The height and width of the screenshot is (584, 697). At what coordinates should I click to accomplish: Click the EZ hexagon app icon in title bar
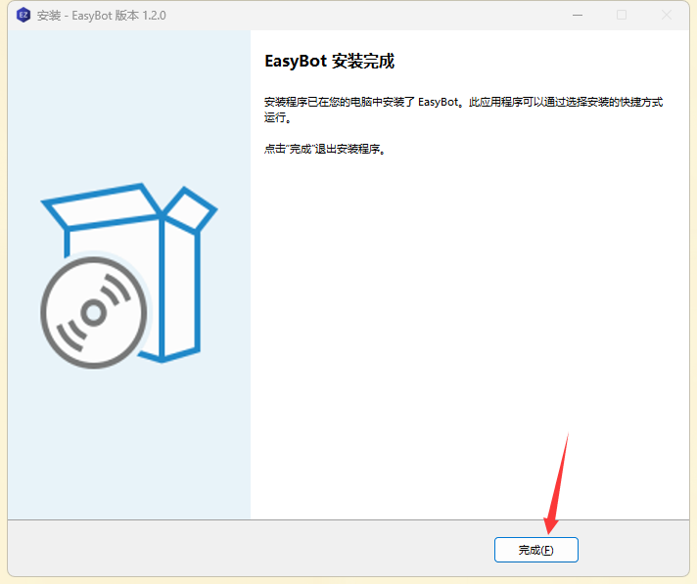pyautogui.click(x=23, y=15)
